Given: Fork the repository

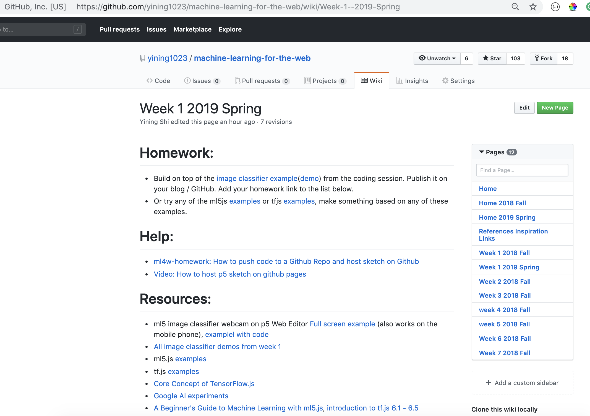Looking at the screenshot, I should tap(543, 58).
